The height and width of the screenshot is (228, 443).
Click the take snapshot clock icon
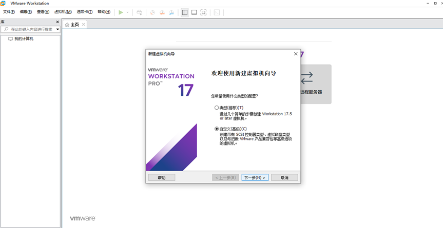[152, 12]
